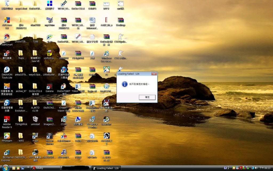Launch Nero StartSmart from desktop
The image size is (273, 171).
tap(7, 37)
